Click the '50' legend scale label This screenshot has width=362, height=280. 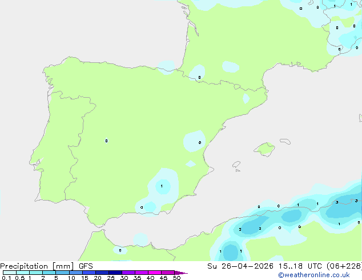(x=176, y=278)
